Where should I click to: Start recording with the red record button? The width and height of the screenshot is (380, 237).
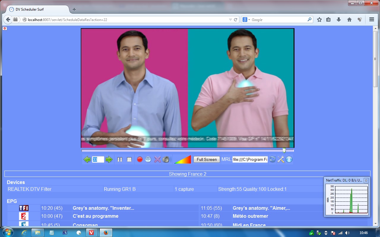[x=140, y=160]
